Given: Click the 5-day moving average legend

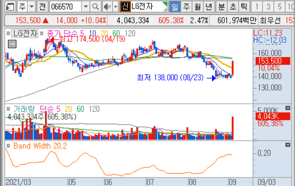Looking at the screenshot, I should 82,34.
